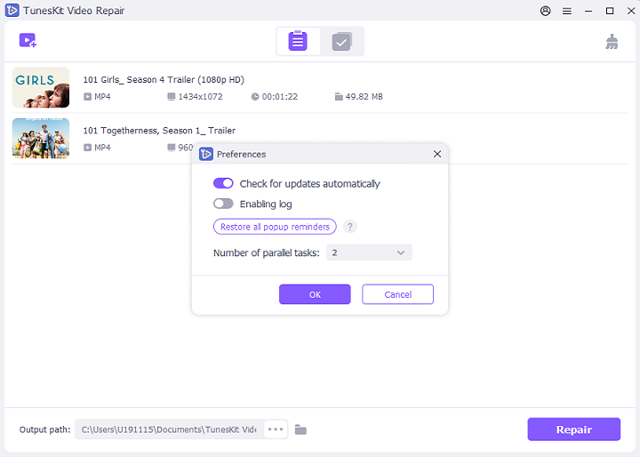
Task: Click the 'Enabling log' label text
Action: point(266,204)
